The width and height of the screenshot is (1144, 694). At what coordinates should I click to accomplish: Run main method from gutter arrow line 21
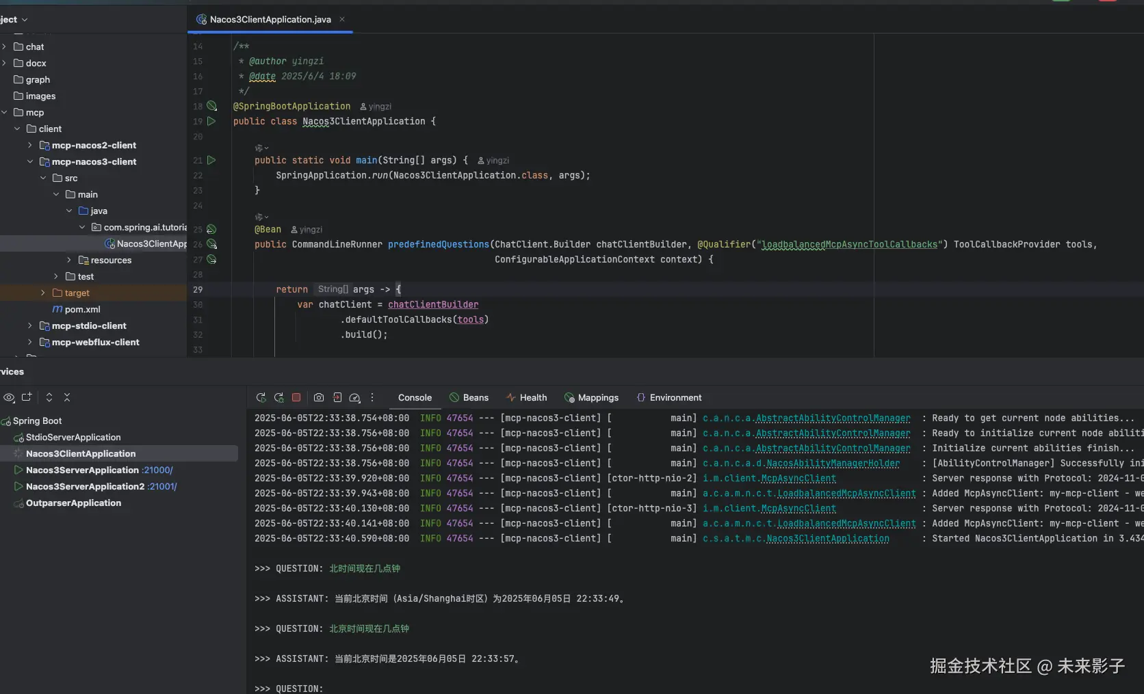pos(211,160)
